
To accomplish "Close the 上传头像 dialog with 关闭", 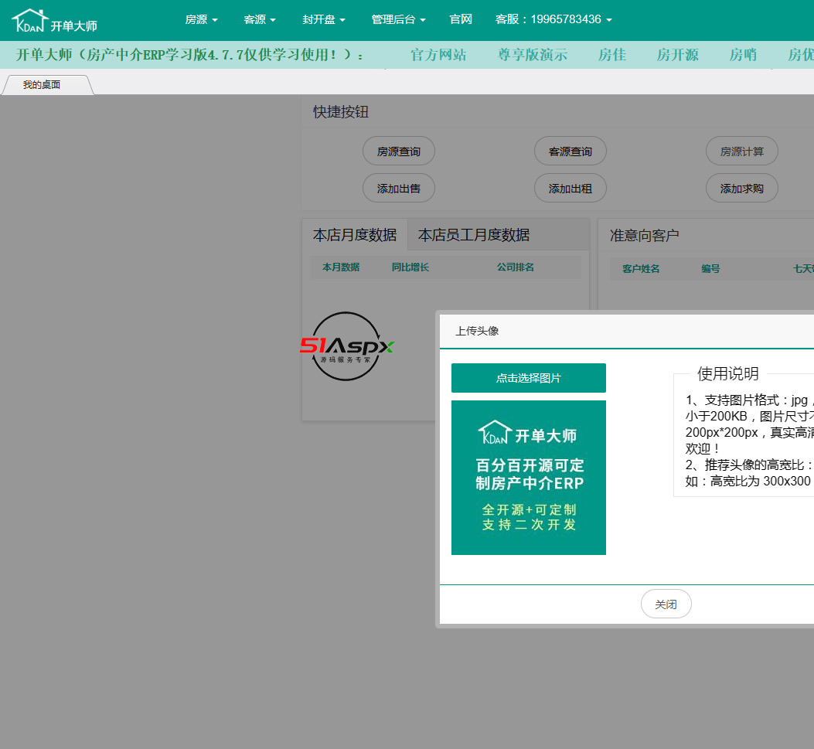I will coord(666,604).
